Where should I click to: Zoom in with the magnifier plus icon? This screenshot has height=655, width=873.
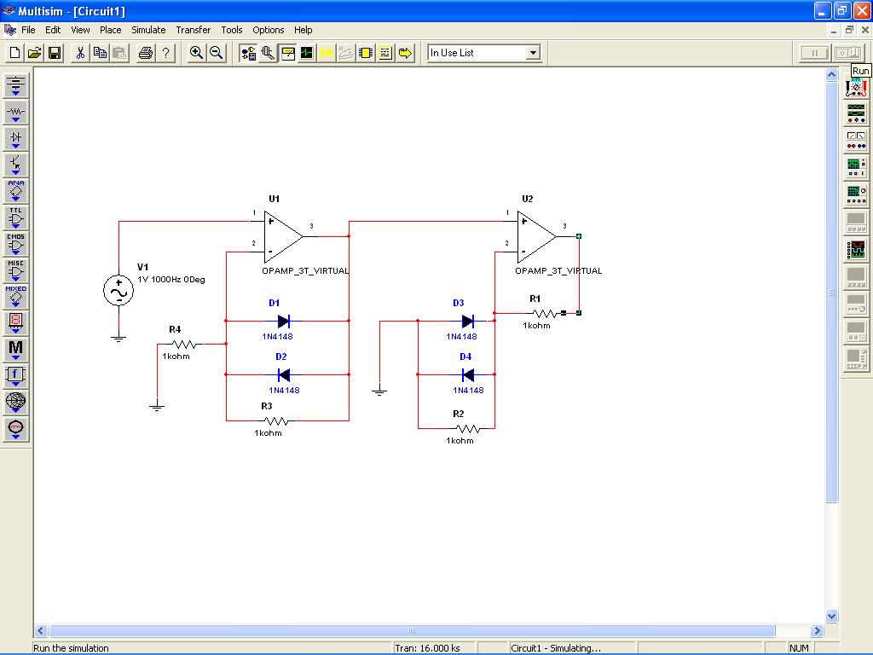coord(196,53)
